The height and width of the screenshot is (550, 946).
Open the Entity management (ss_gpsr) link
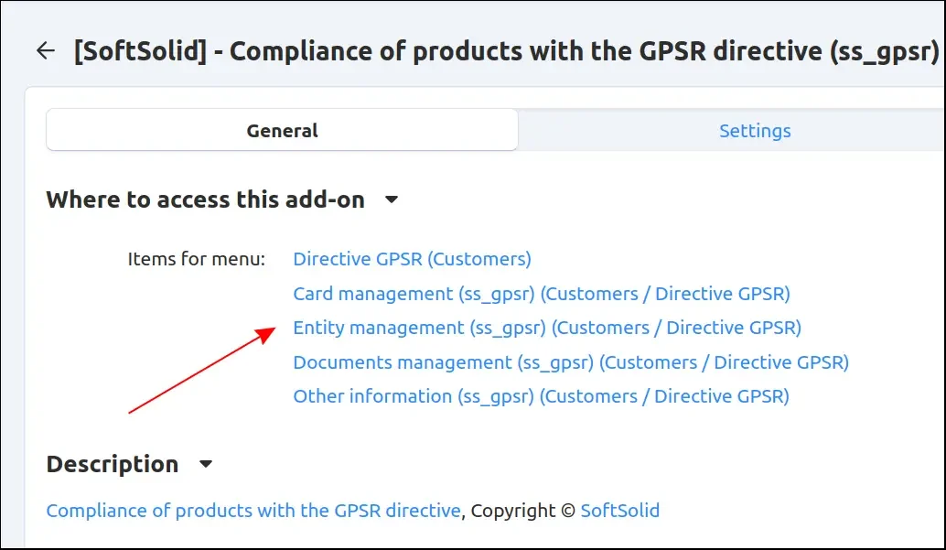tap(546, 328)
